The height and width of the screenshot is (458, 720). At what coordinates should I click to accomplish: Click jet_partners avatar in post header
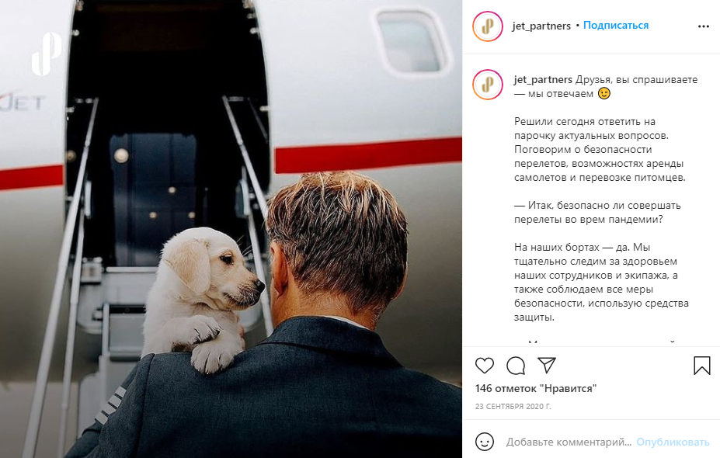488,26
